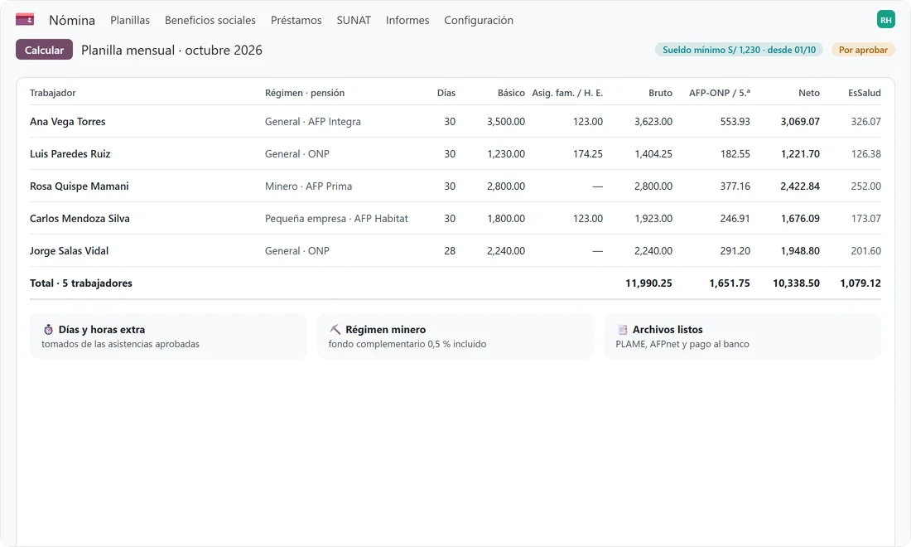
Task: Open the Informes menu
Action: pos(407,21)
